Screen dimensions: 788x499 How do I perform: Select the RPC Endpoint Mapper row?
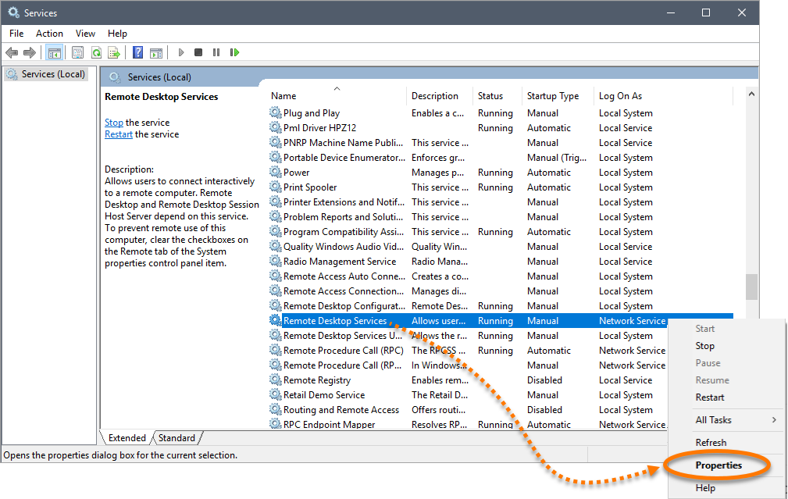[x=469, y=424]
